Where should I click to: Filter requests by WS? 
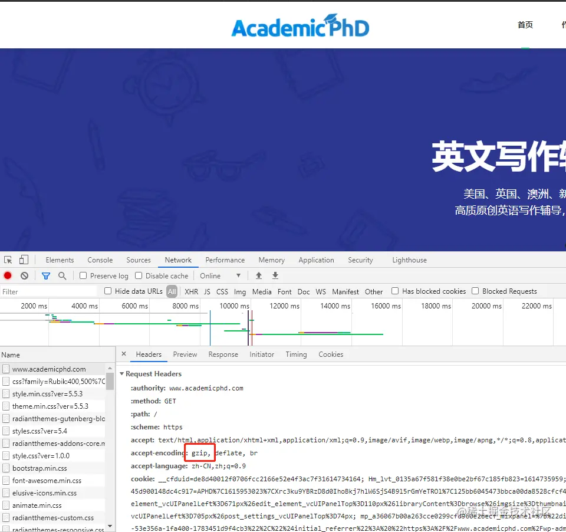click(321, 291)
